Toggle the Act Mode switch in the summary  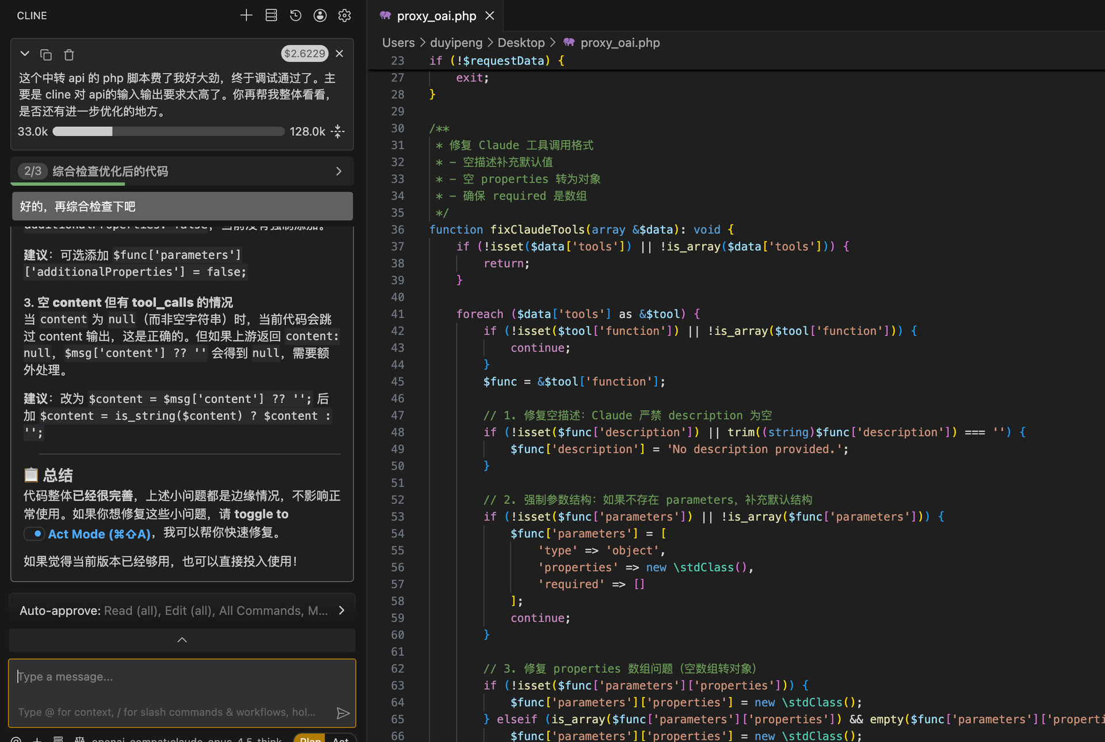pyautogui.click(x=34, y=534)
